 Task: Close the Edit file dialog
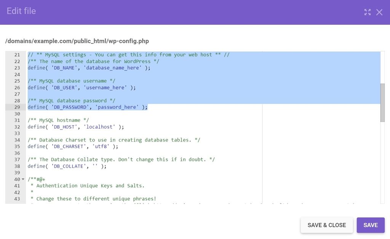click(379, 12)
